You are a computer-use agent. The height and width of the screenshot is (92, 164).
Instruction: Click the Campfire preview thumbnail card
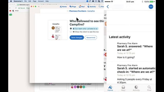coord(58,30)
